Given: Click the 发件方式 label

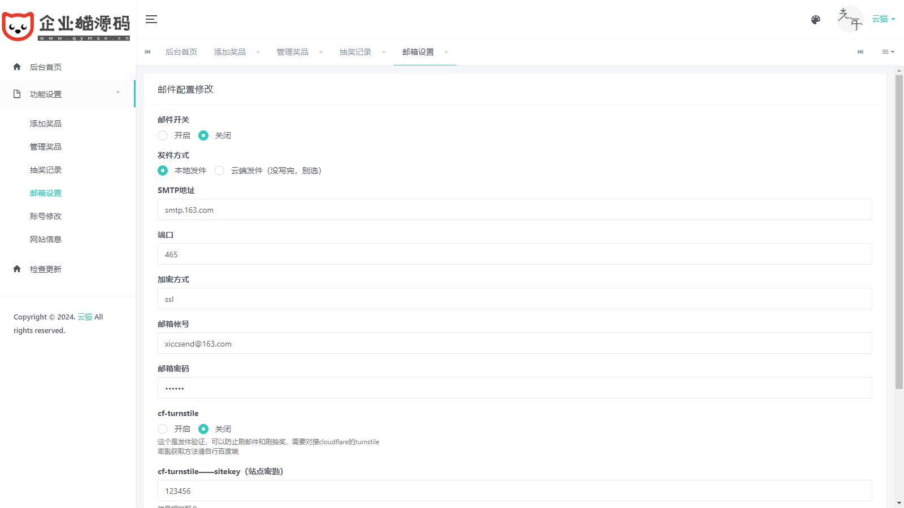Looking at the screenshot, I should click(173, 155).
